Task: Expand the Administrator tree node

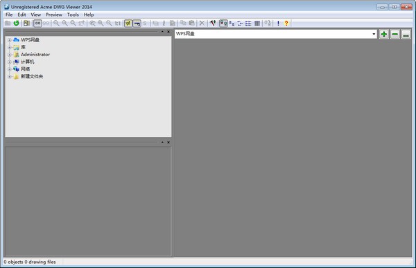Action: [9, 55]
